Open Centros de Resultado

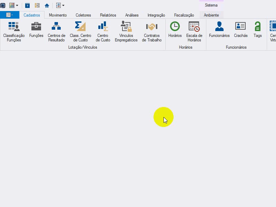(x=57, y=32)
